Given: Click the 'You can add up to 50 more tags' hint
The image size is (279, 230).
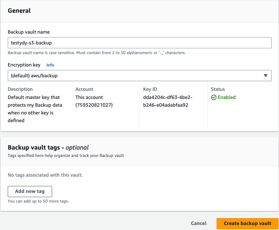Looking at the screenshot, I should 38,201.
